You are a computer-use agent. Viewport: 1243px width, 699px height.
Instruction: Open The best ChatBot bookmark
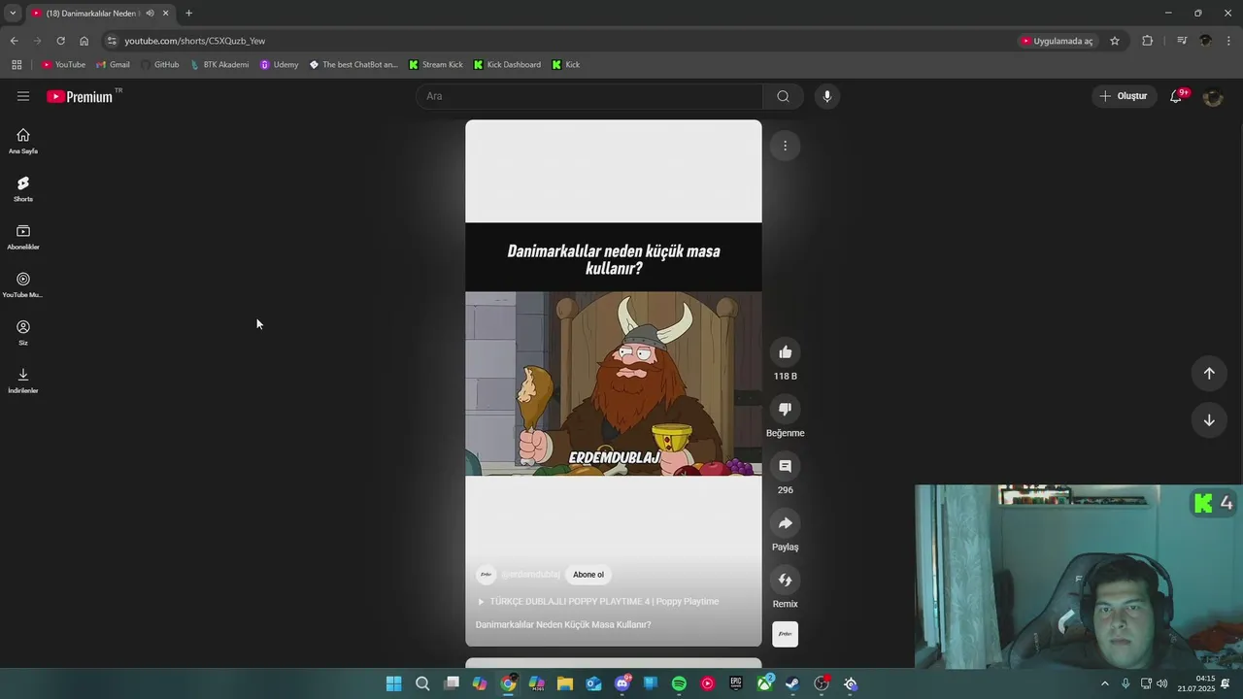pyautogui.click(x=353, y=65)
